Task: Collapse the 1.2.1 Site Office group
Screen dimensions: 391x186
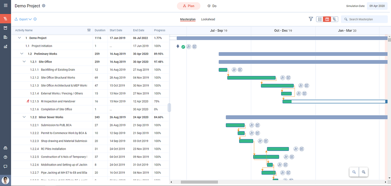Action: click(x=24, y=62)
